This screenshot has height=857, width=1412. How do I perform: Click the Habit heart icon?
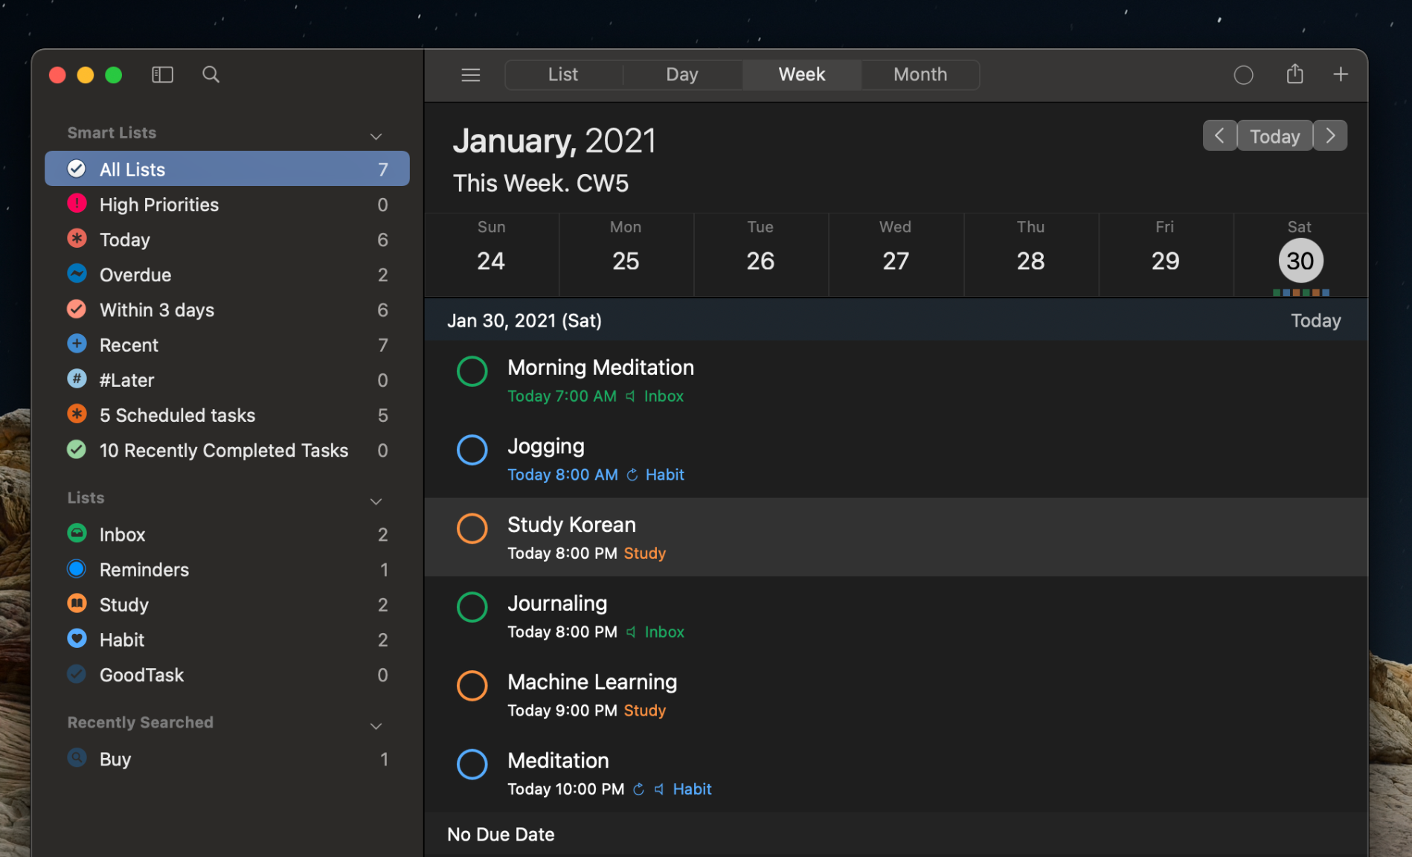(77, 638)
